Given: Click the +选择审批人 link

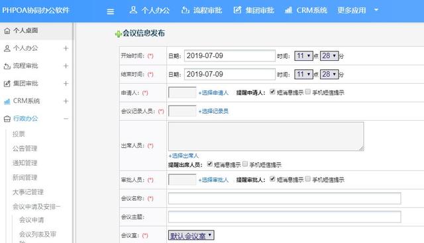Looking at the screenshot, I should tap(213, 180).
